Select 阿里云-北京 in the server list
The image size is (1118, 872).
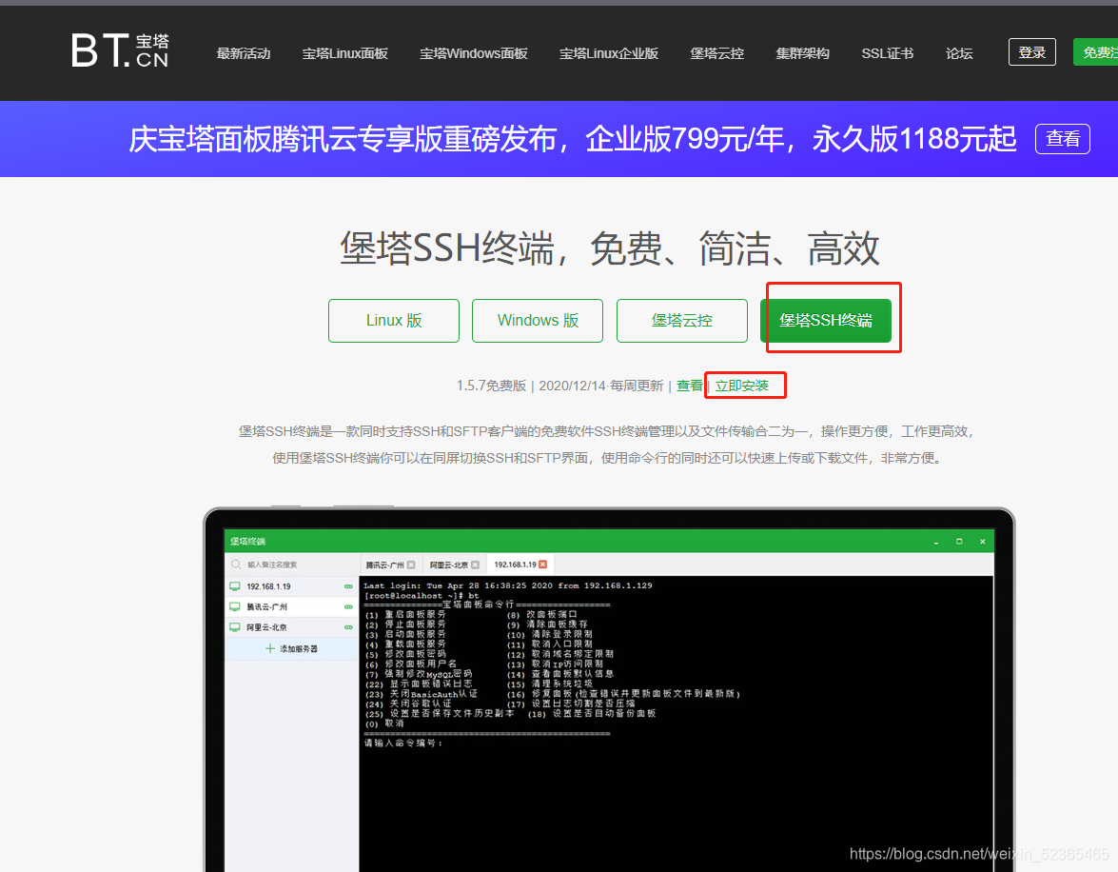tap(291, 627)
